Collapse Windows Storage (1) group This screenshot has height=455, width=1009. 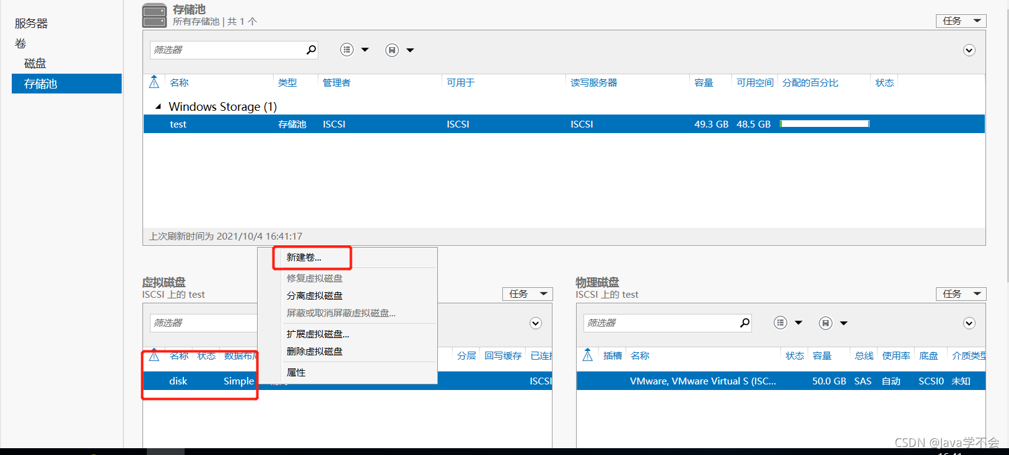pos(158,107)
